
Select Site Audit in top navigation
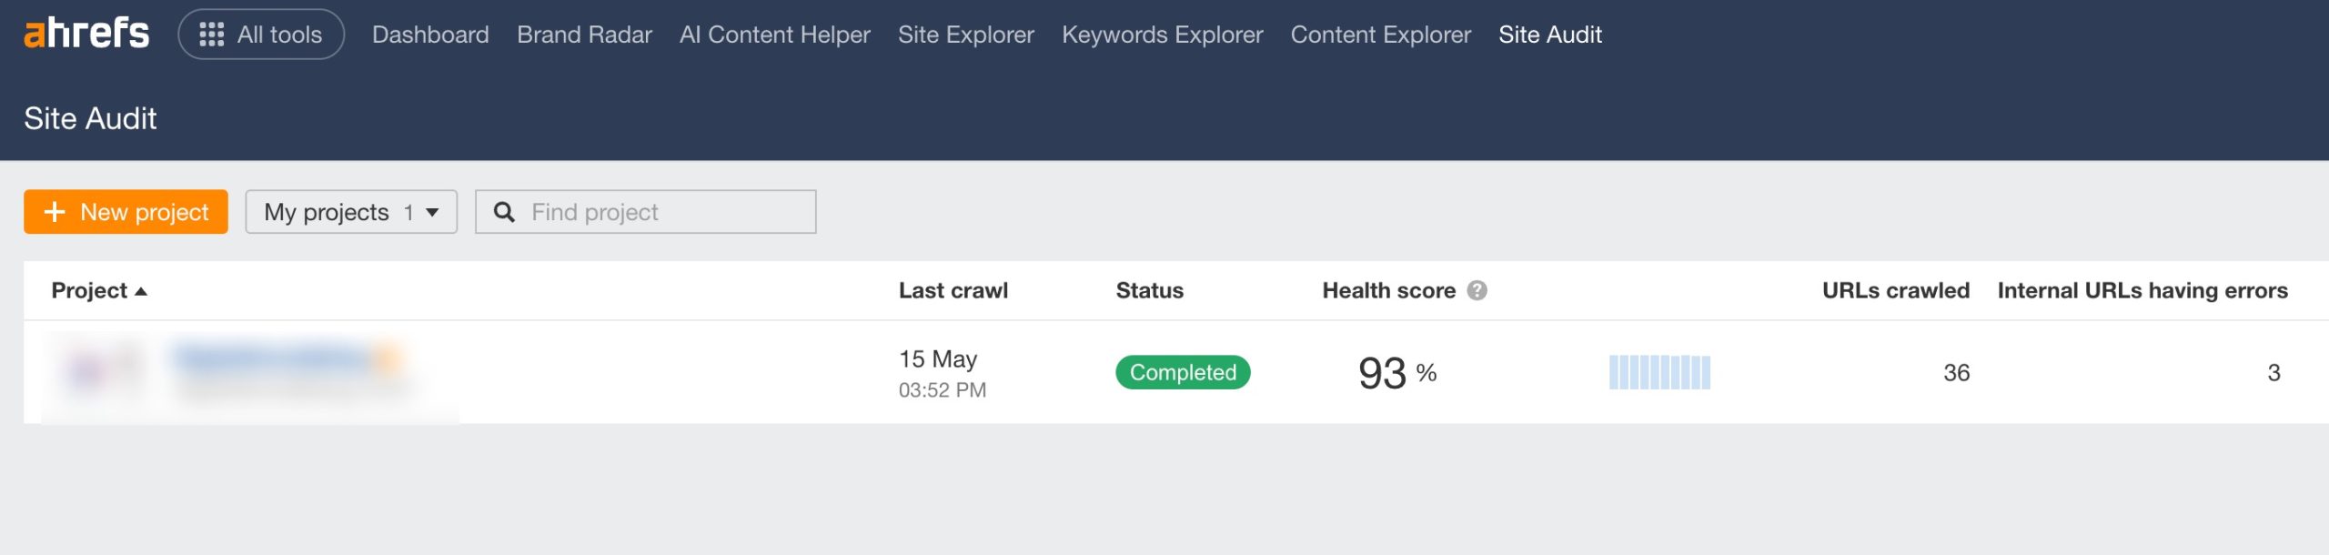click(1549, 35)
